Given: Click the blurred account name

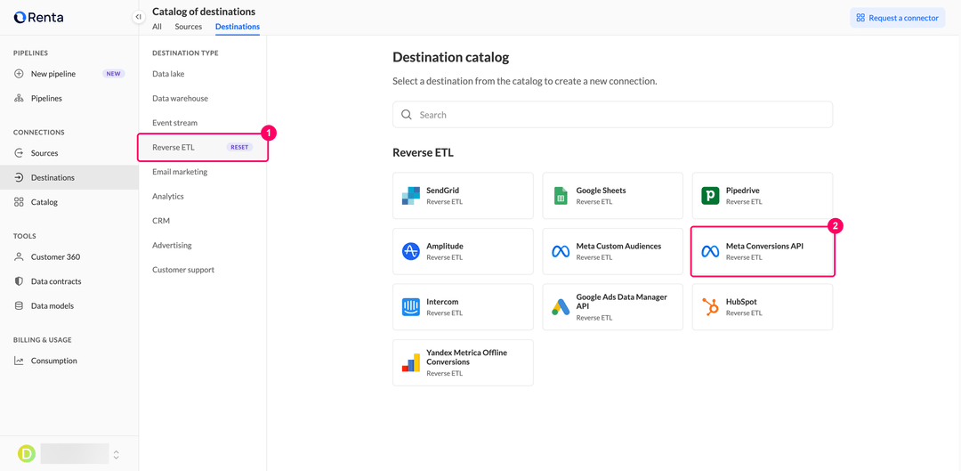Looking at the screenshot, I should tap(74, 454).
